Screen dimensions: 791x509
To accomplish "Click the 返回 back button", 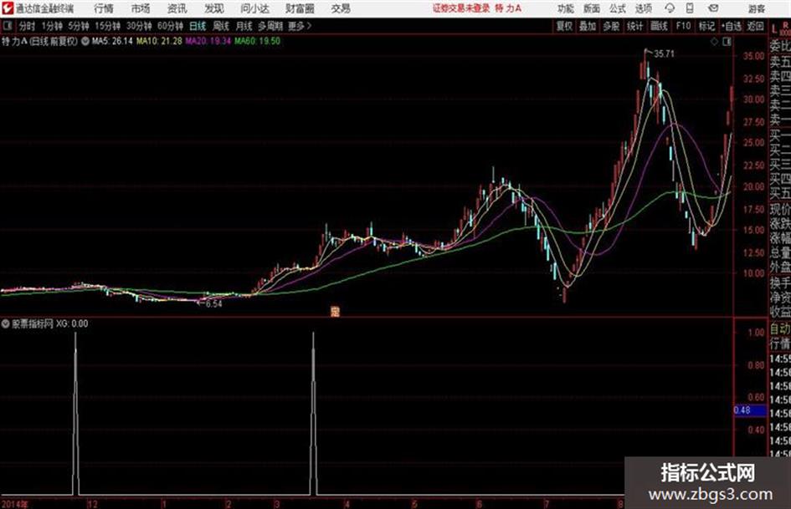I will click(755, 26).
